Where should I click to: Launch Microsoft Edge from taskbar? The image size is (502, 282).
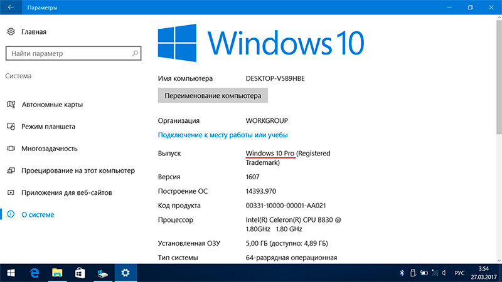(x=35, y=273)
